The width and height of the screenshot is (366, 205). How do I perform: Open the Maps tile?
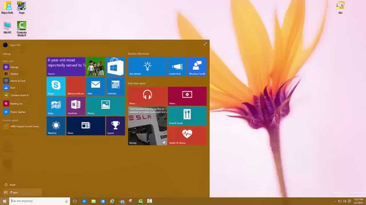(56, 106)
